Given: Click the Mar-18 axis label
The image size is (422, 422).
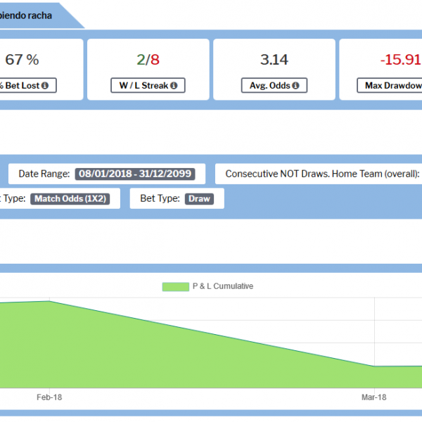Looking at the screenshot, I should point(374,397).
